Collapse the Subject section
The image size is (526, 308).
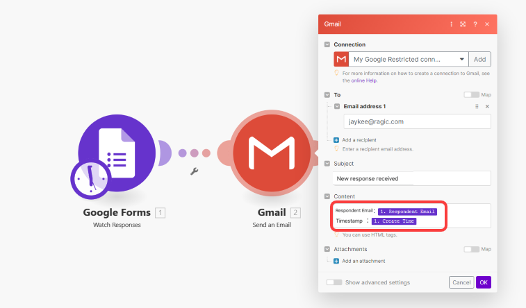point(327,164)
